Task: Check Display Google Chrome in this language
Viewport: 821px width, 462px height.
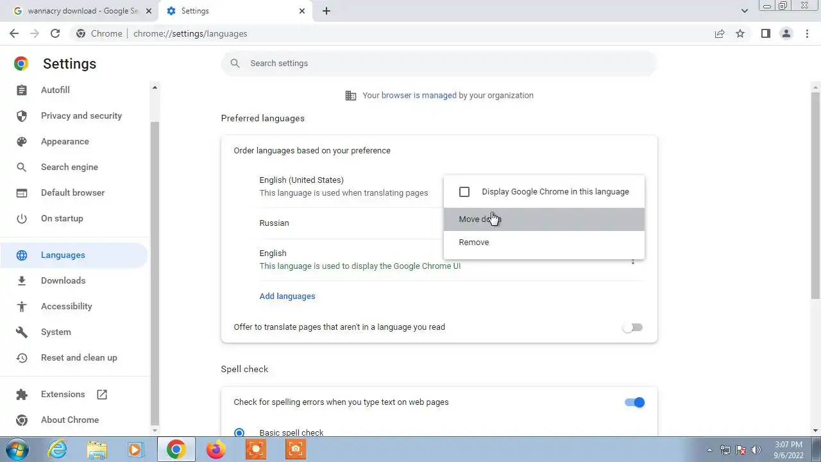Action: [x=464, y=192]
